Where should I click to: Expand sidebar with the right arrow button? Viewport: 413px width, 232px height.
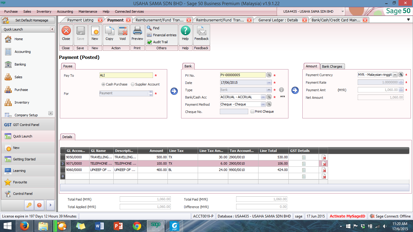click(x=50, y=205)
